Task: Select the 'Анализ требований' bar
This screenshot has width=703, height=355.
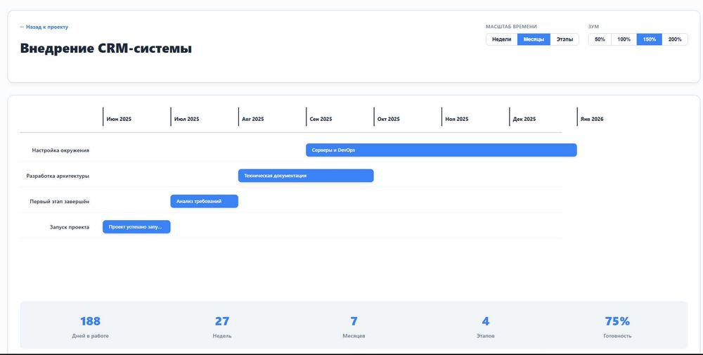Action: pos(204,201)
